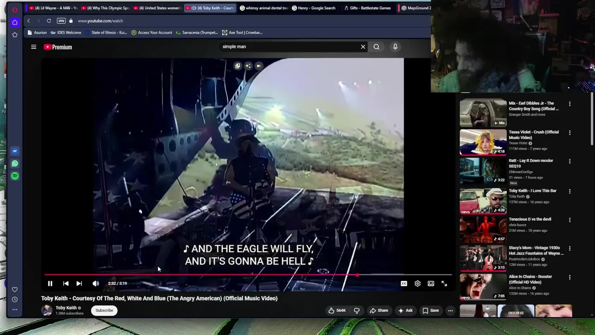Skip to the next video
Screen dimensions: 595x335
(x=79, y=283)
